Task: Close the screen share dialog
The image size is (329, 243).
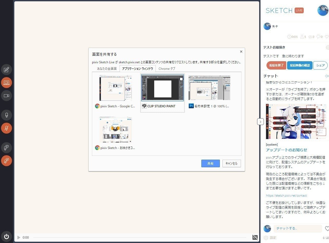Action: click(x=241, y=52)
